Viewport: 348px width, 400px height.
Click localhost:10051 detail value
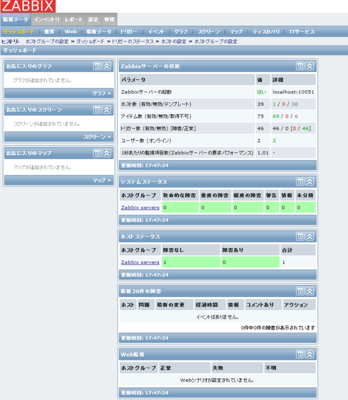(x=293, y=92)
